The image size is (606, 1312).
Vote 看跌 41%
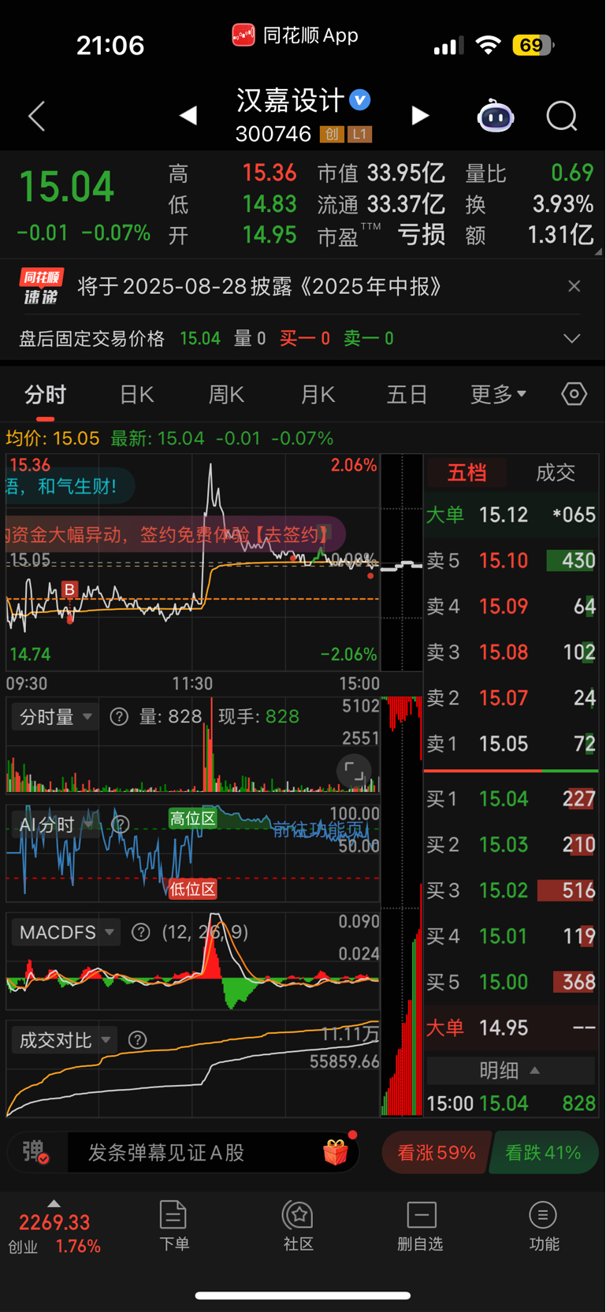(543, 1153)
